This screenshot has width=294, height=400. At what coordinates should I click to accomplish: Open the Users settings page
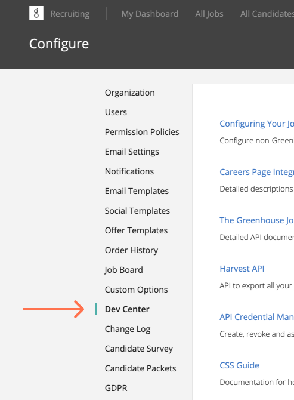click(116, 112)
